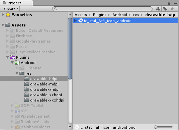Select the Firebase folder under Assets
Viewport: 179px width, 130px height.
point(24,36)
